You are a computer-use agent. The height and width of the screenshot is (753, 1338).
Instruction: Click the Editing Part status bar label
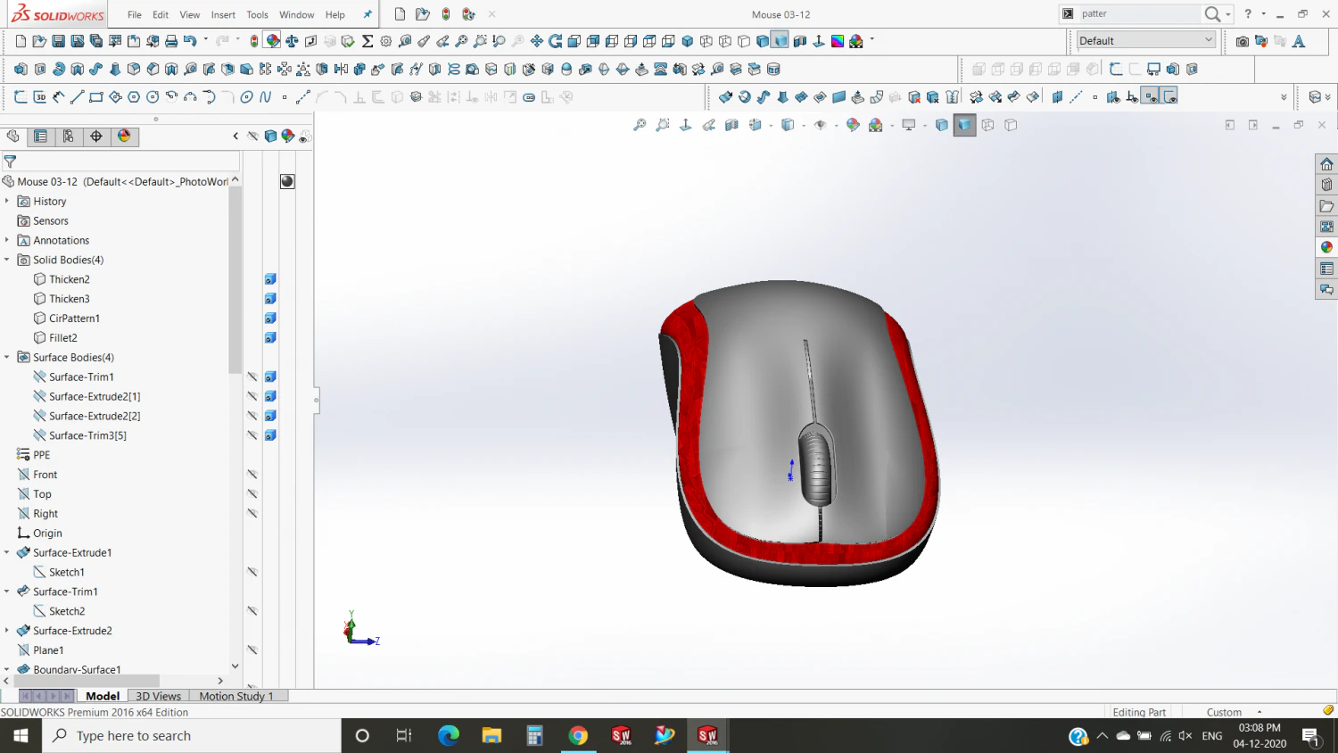click(1140, 712)
